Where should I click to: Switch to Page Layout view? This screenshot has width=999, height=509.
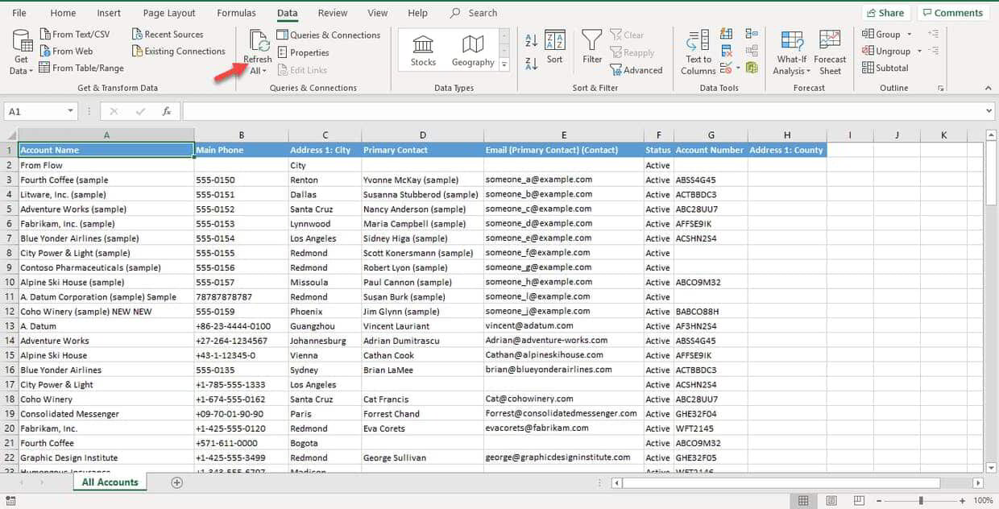(x=831, y=501)
